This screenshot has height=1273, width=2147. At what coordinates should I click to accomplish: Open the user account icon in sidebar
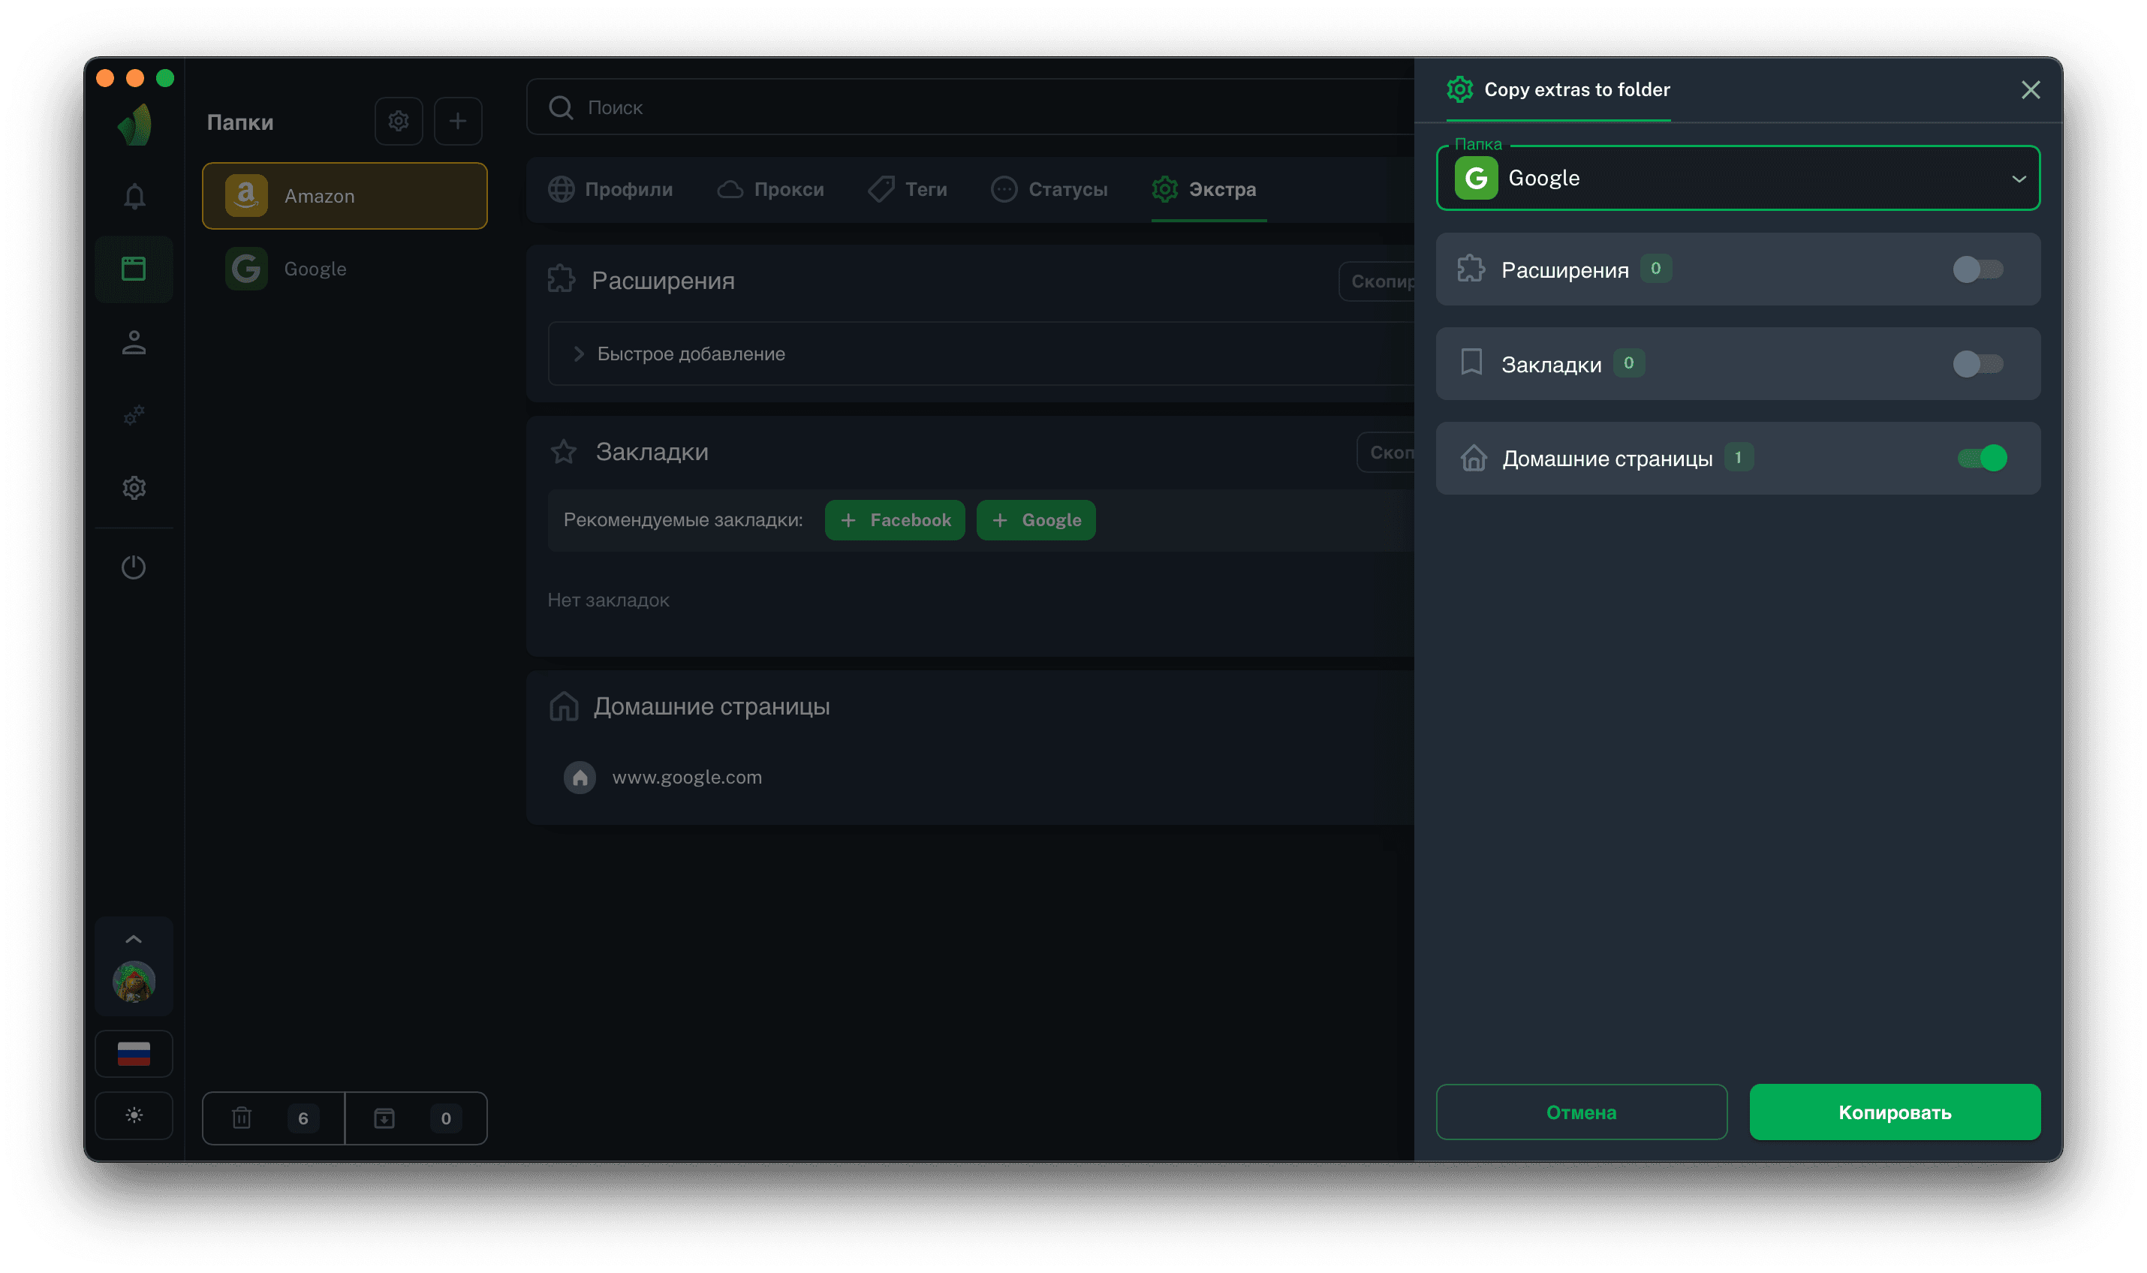tap(134, 343)
